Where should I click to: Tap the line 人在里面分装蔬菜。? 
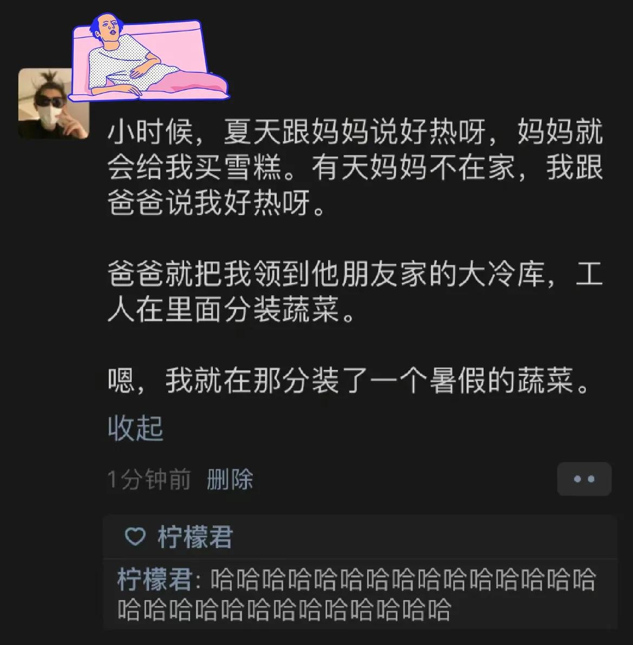click(x=231, y=309)
